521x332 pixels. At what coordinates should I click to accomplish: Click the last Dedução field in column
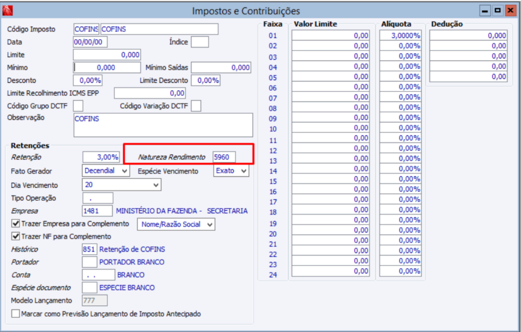[x=469, y=77]
